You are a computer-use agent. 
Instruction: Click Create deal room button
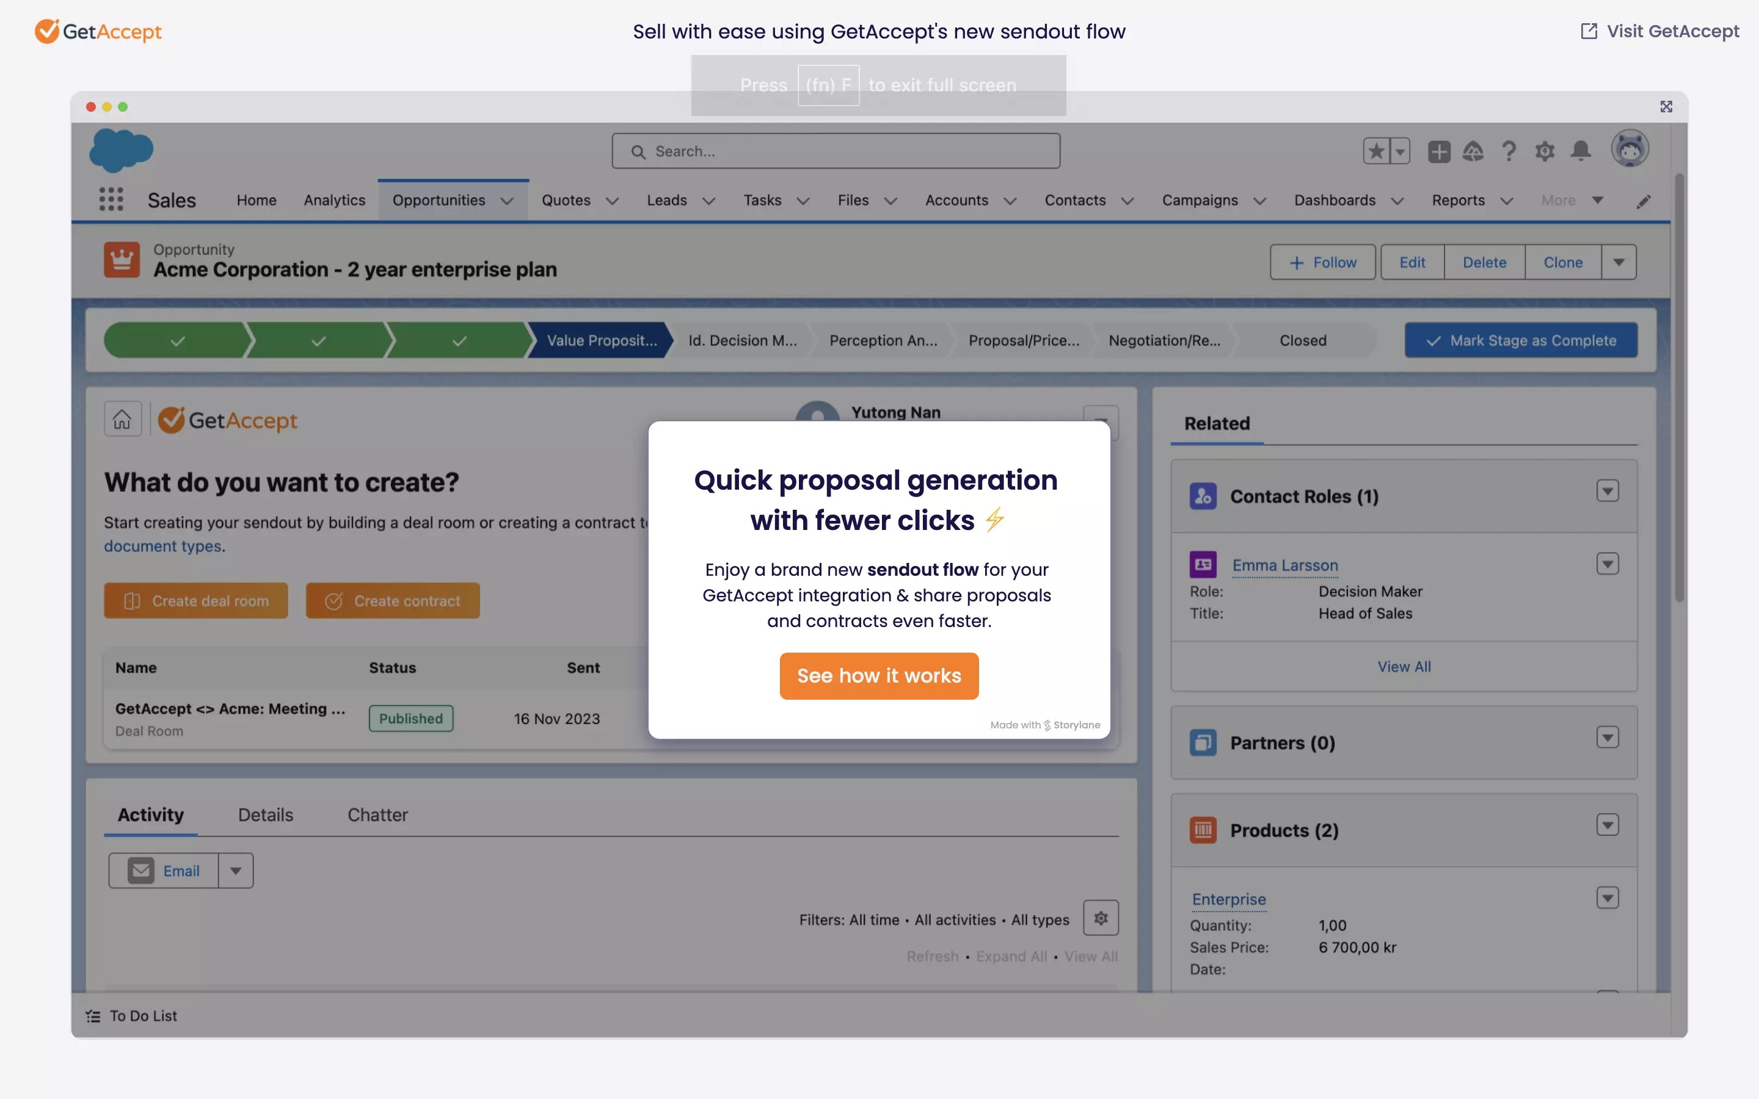tap(195, 601)
